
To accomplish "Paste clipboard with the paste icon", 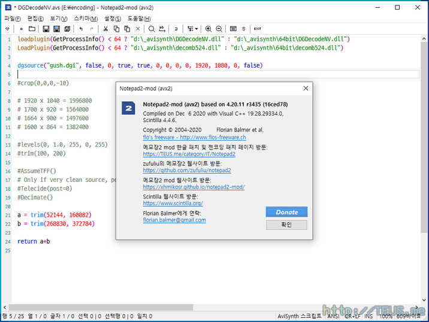I will 127,29.
